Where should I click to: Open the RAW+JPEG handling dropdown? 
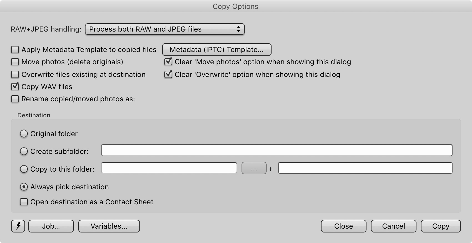point(165,29)
